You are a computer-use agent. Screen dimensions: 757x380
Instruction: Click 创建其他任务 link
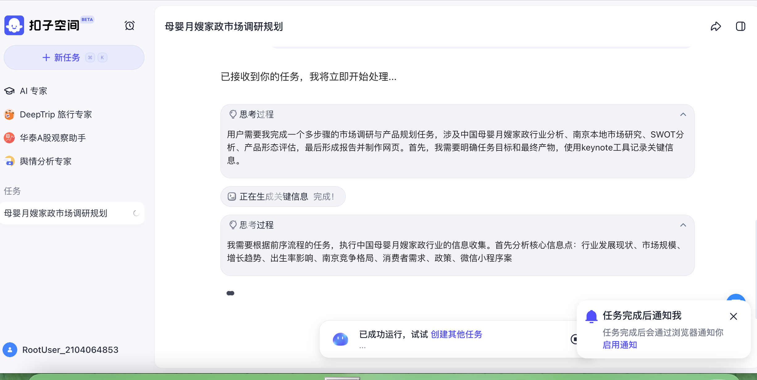[456, 334]
